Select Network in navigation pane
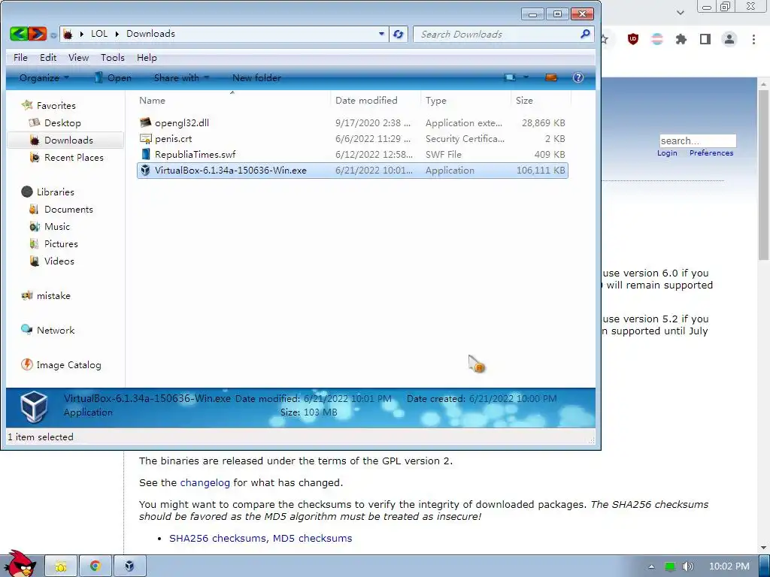This screenshot has width=770, height=577. point(56,331)
